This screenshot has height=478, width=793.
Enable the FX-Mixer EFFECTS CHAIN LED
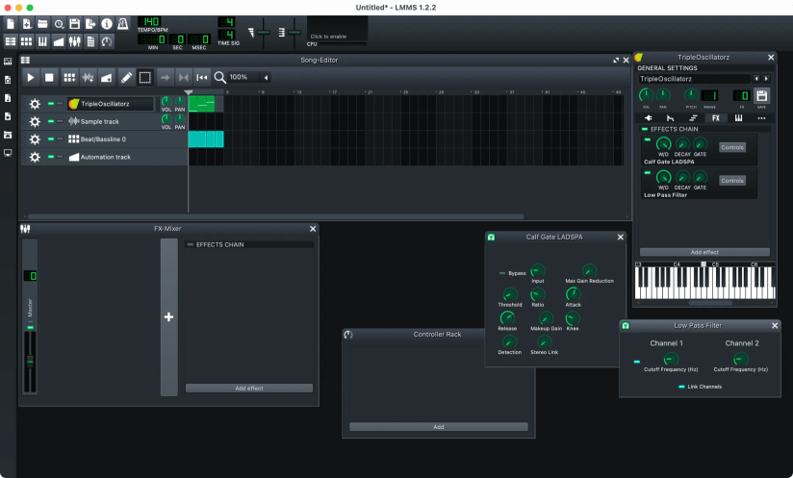191,244
